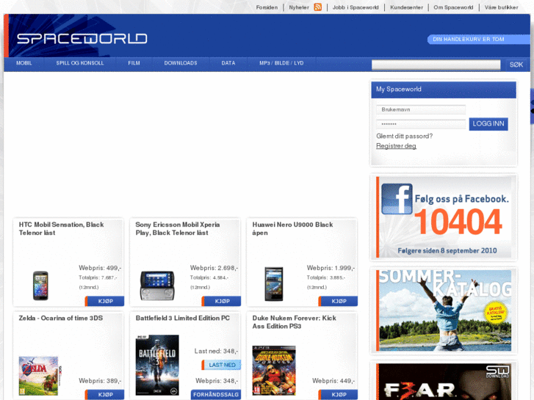Open the DATA menu
The height and width of the screenshot is (400, 534).
tap(228, 63)
